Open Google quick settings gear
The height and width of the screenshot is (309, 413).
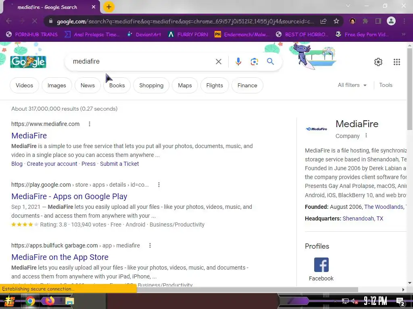coord(378,62)
